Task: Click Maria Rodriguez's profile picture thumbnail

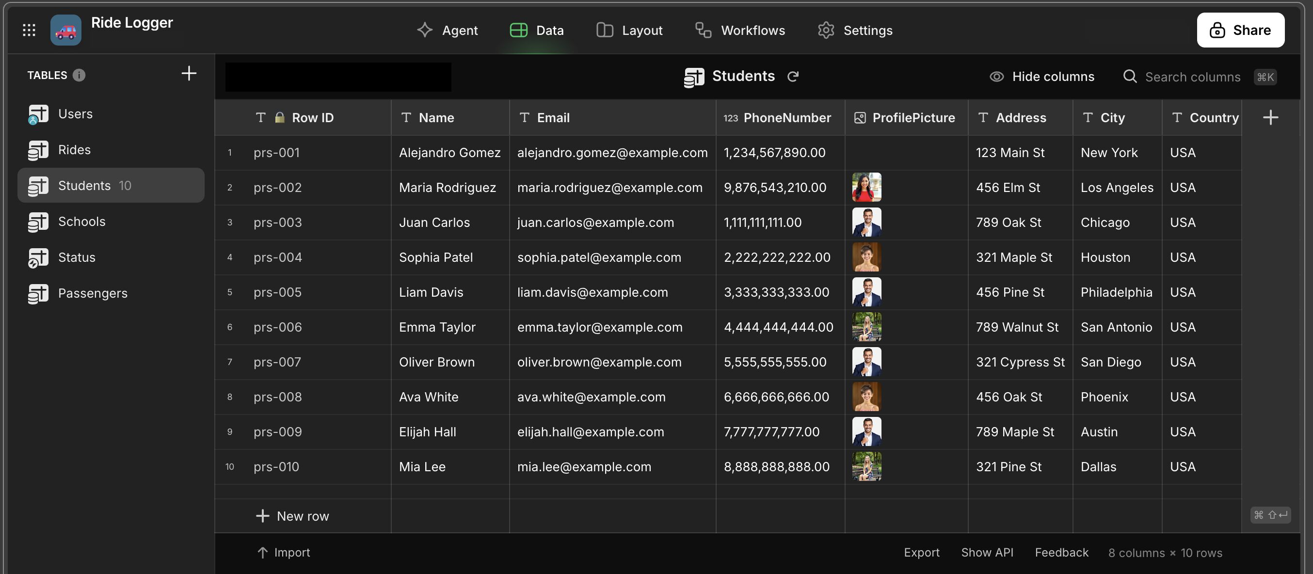Action: pos(866,188)
